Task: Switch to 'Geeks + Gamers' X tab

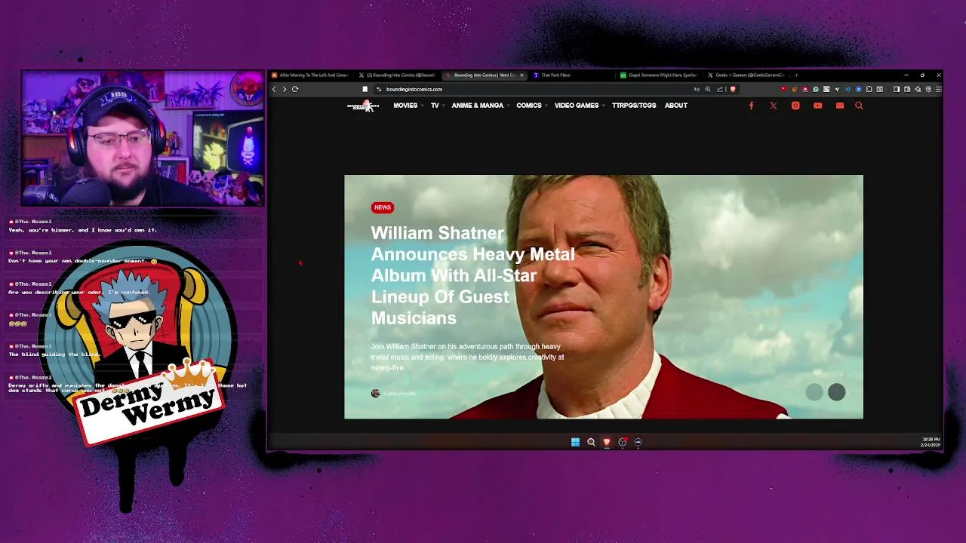Action: (746, 75)
